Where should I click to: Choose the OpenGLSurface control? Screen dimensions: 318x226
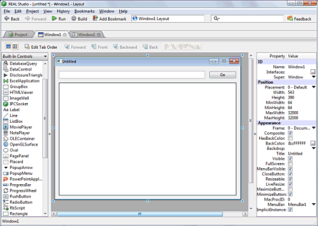point(24,144)
